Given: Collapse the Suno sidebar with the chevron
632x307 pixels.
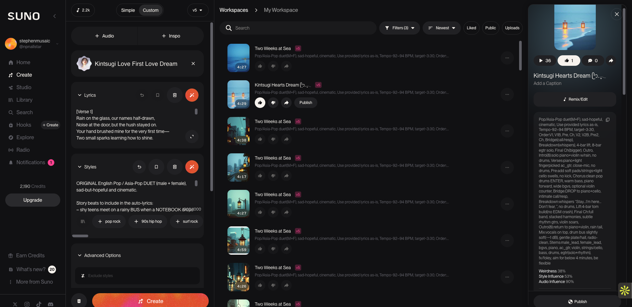Looking at the screenshot, I should pyautogui.click(x=55, y=16).
